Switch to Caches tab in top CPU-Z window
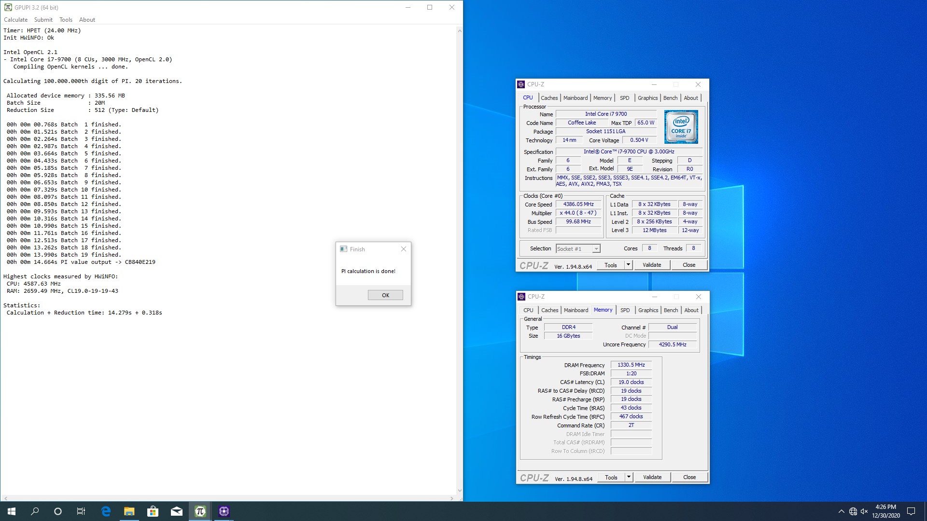The image size is (927, 521). click(x=549, y=98)
